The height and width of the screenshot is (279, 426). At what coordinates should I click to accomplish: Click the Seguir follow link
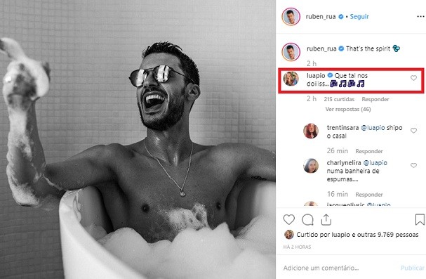359,17
